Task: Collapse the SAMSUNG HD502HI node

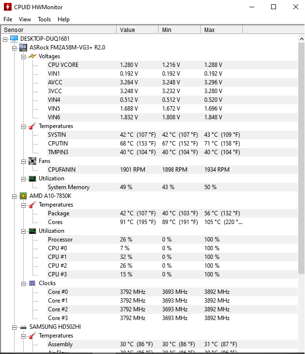Action: click(x=14, y=327)
